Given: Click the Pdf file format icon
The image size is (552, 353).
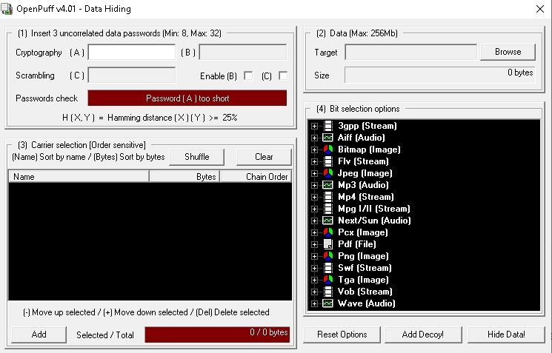Looking at the screenshot, I should point(327,244).
